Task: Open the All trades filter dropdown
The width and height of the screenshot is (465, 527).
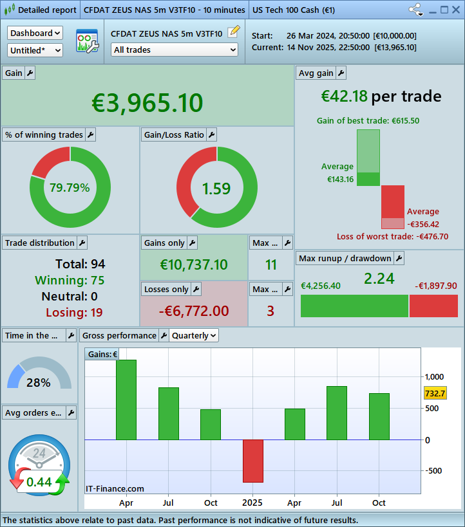Action: pyautogui.click(x=175, y=50)
